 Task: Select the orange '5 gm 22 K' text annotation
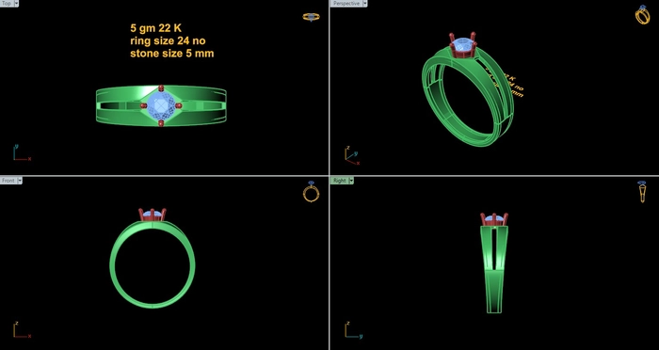155,28
